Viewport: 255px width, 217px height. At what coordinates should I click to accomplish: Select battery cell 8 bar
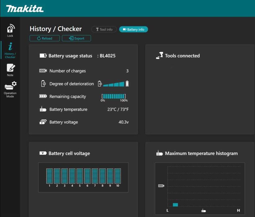[x=103, y=176]
